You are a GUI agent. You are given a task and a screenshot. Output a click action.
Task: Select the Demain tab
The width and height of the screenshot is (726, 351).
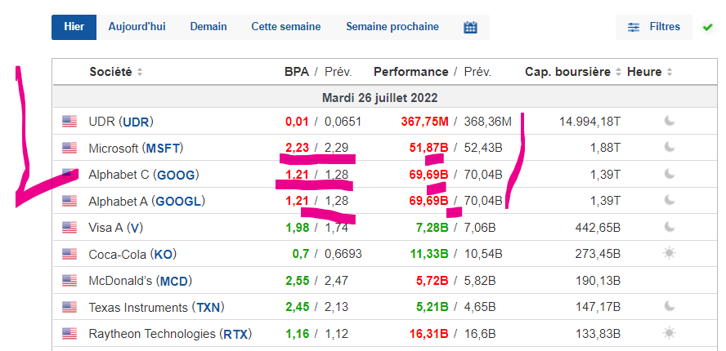click(208, 27)
